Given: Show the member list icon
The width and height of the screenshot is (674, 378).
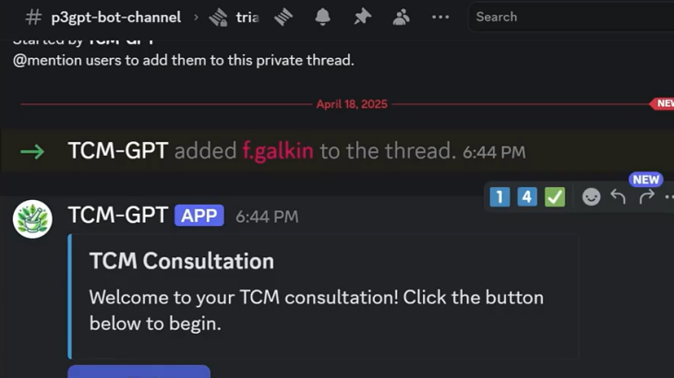Looking at the screenshot, I should coord(401,18).
